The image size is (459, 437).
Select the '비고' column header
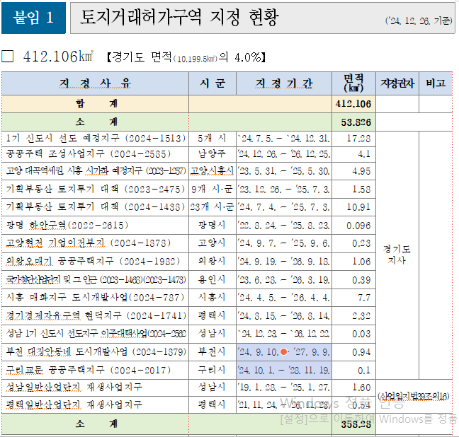[x=436, y=83]
